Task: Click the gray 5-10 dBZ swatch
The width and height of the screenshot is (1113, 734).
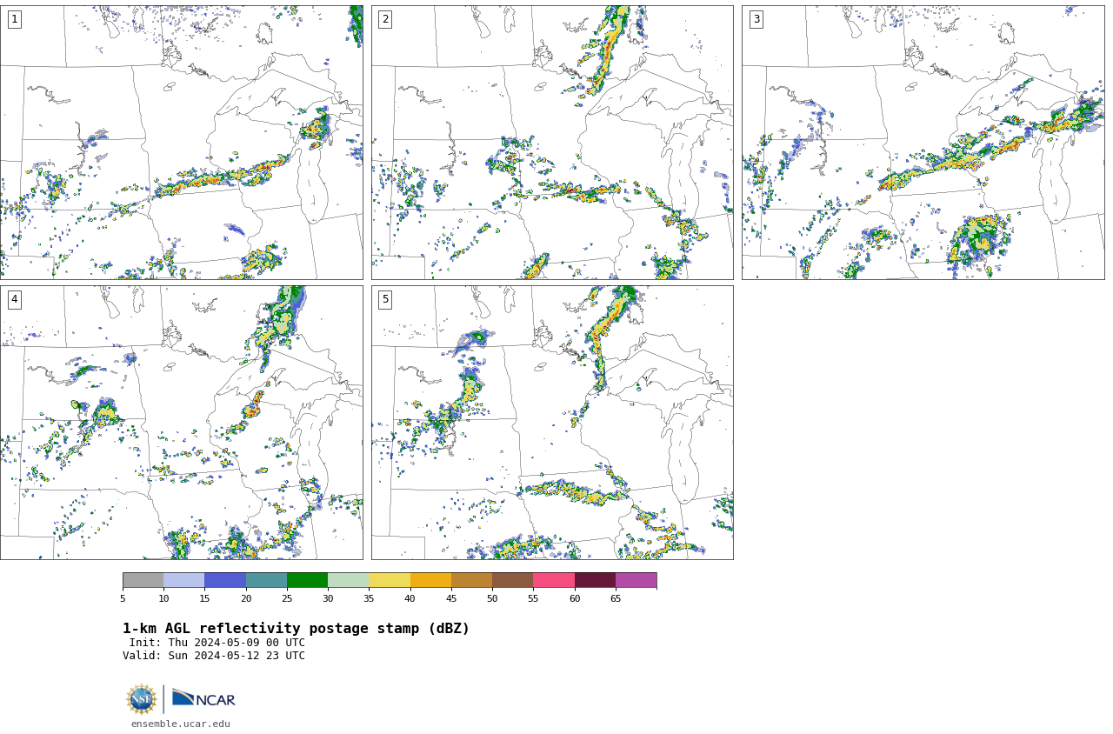Action: coord(143,580)
